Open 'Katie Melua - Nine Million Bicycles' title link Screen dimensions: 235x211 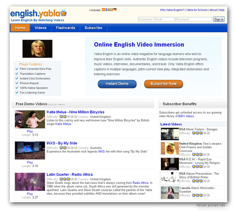pyautogui.click(x=76, y=112)
